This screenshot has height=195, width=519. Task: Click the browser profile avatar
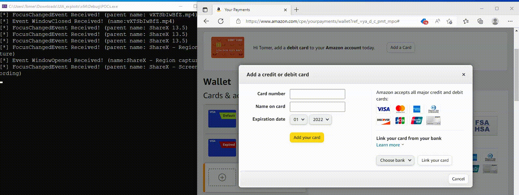[x=495, y=21]
